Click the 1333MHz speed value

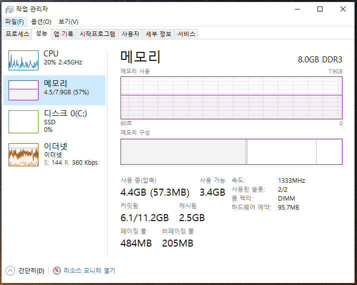coord(291,181)
